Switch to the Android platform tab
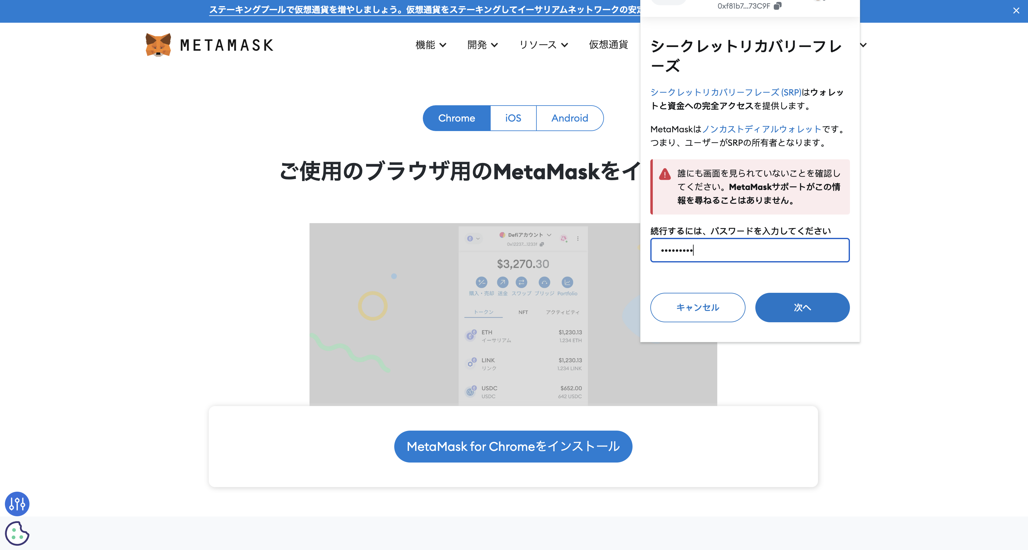This screenshot has height=550, width=1028. 570,118
